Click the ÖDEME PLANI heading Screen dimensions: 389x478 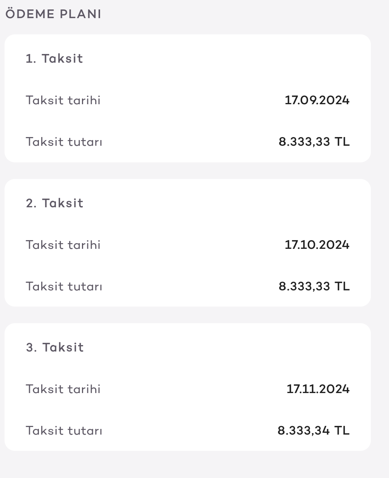(x=53, y=14)
